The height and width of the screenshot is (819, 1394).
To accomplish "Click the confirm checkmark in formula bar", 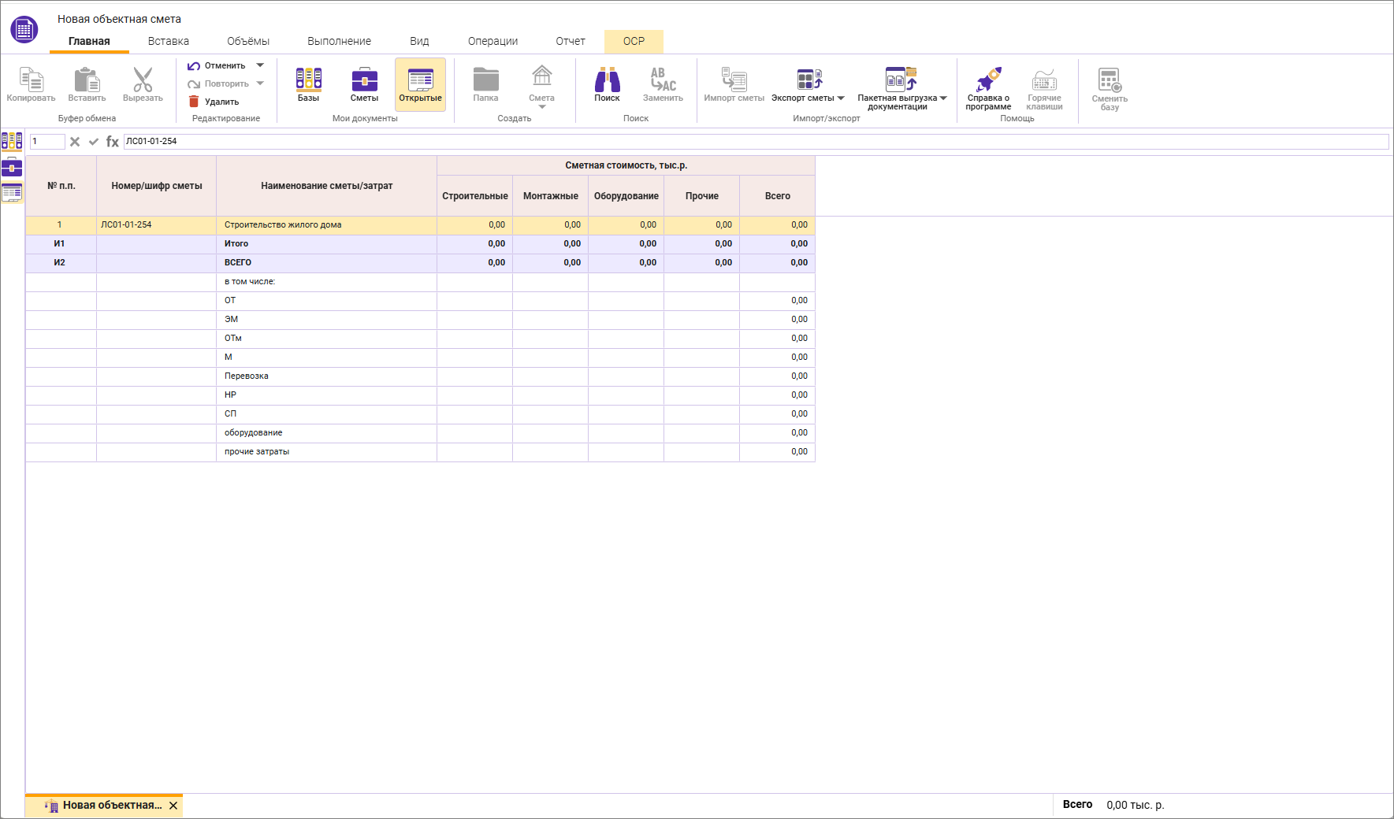I will (x=94, y=142).
